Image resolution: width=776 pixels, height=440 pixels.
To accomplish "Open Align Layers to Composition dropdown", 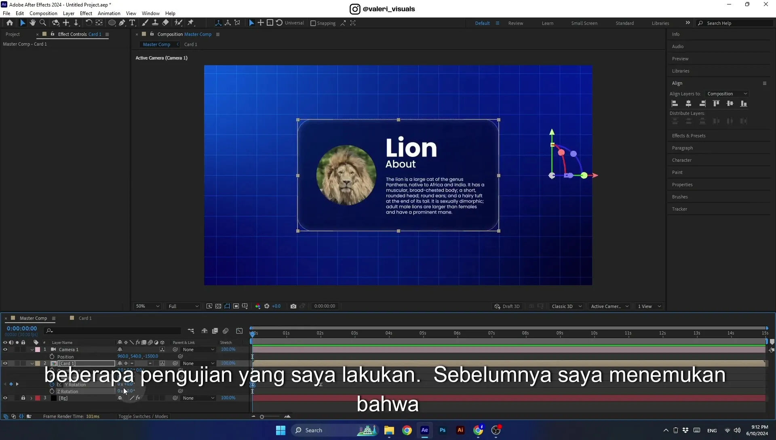I will click(x=727, y=94).
